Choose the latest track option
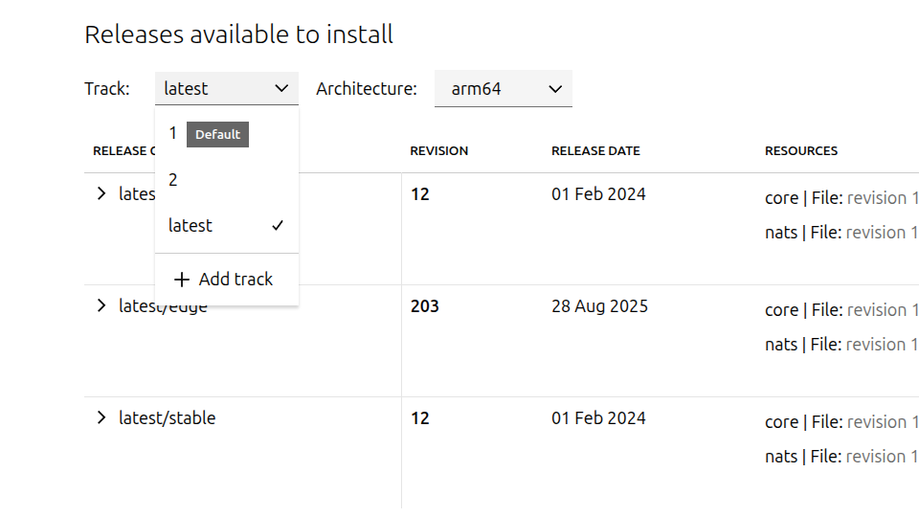The image size is (919, 517). tap(191, 226)
